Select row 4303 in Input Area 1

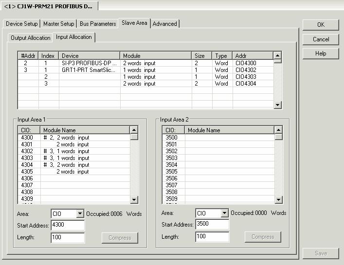coord(74,158)
